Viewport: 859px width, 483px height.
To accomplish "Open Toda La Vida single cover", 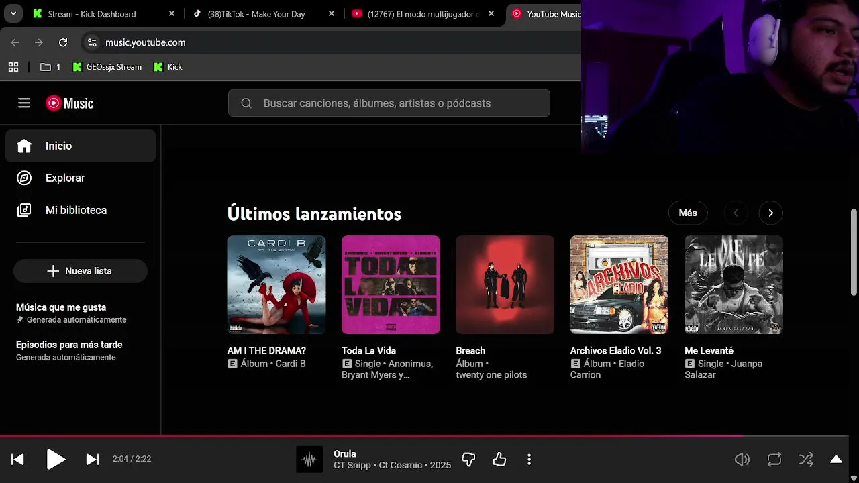I will point(391,284).
